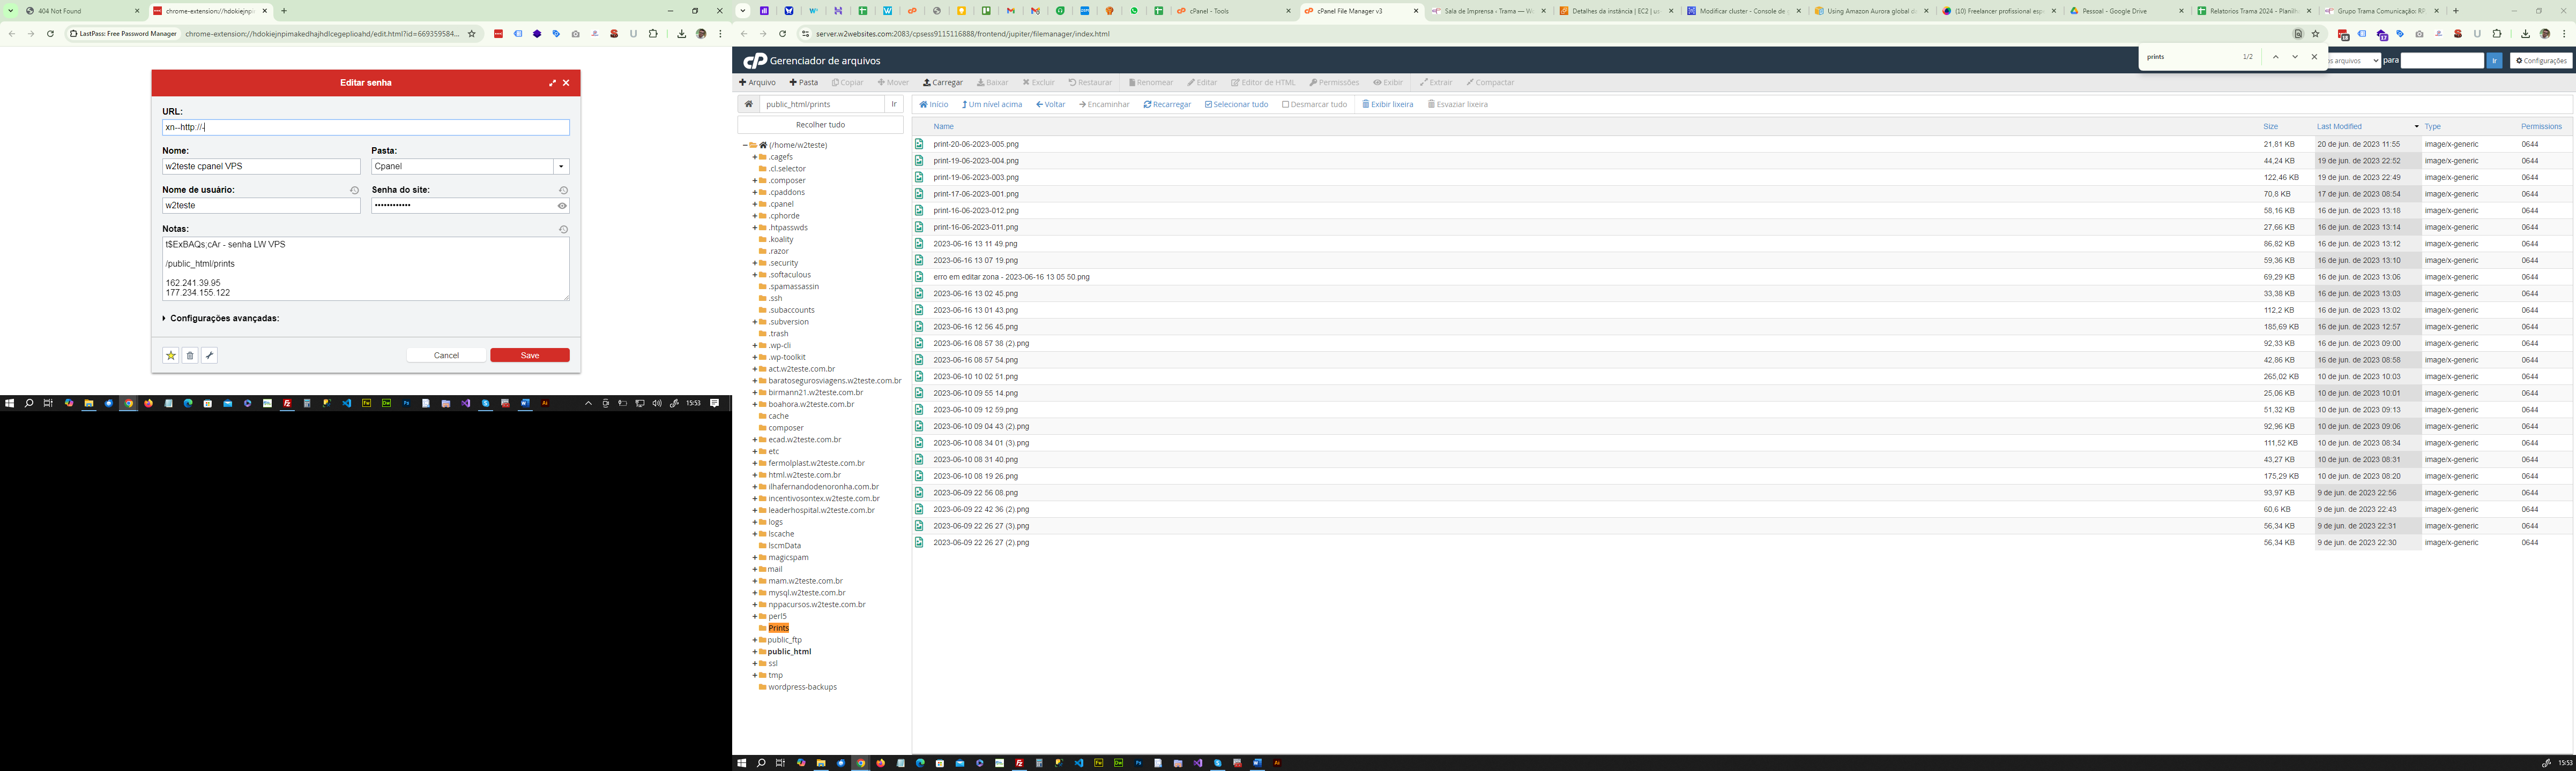Screen dimensions: 2576x771
Task: Click Voltar back navigation
Action: tap(1050, 105)
